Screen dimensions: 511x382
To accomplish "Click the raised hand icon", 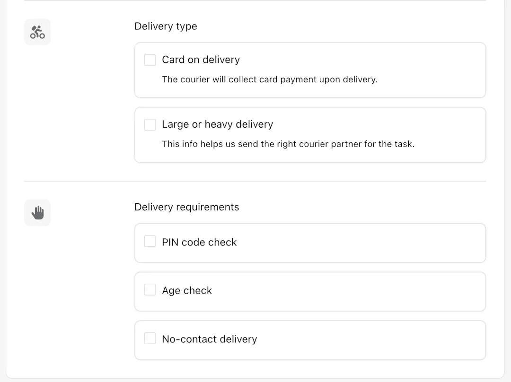I will pos(37,213).
